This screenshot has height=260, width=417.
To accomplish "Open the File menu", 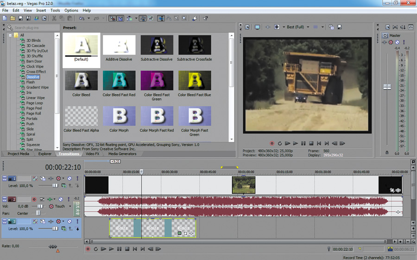I will tap(5, 10).
